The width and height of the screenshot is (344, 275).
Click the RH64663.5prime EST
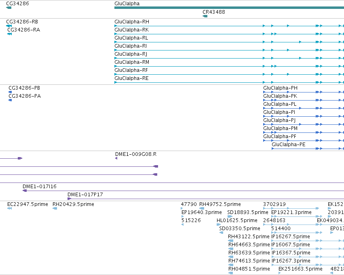[231, 249]
